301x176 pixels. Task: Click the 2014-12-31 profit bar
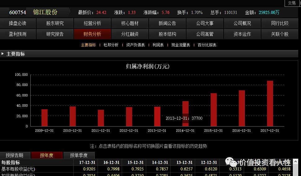pos(185,114)
